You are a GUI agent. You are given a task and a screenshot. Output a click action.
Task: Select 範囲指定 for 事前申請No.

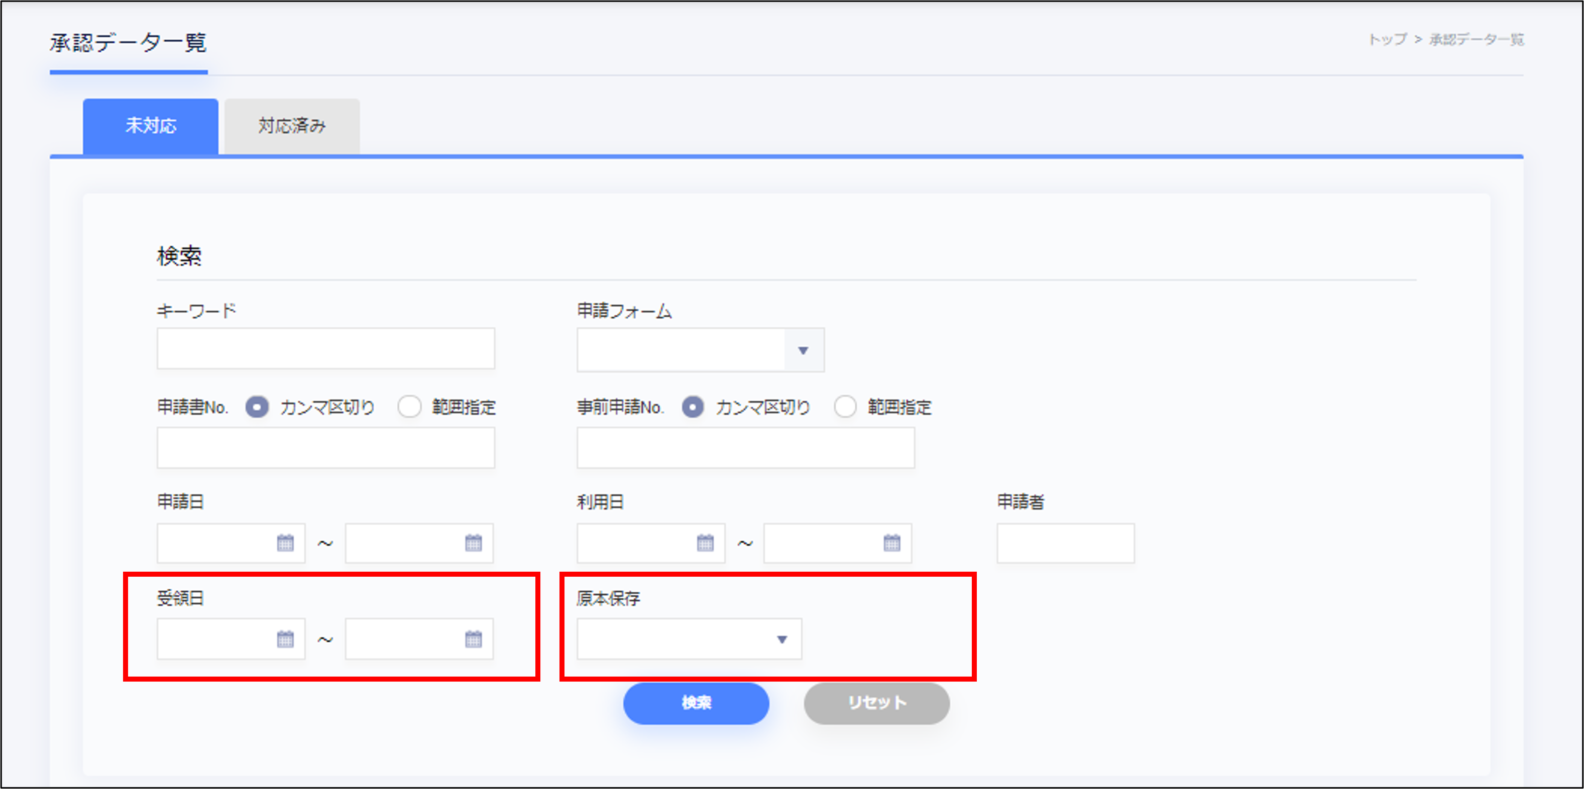point(845,407)
